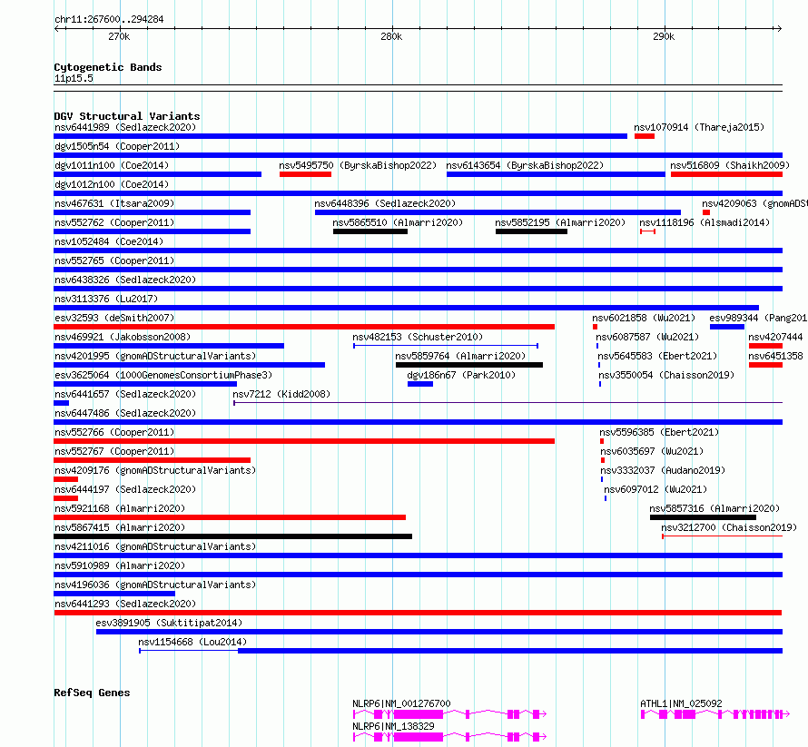Open the ATHL1|NM_025092 gene label
This screenshot has height=747, width=808.
pyautogui.click(x=681, y=703)
